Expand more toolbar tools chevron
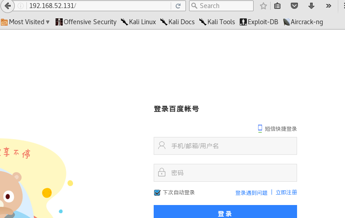 (328, 6)
